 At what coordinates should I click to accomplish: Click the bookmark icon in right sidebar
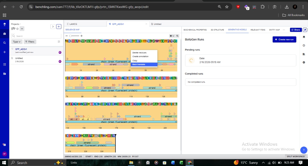(x=304, y=37)
